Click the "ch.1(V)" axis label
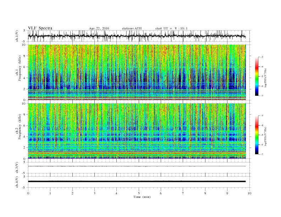The width and height of the screenshot is (281, 217). pyautogui.click(x=17, y=36)
